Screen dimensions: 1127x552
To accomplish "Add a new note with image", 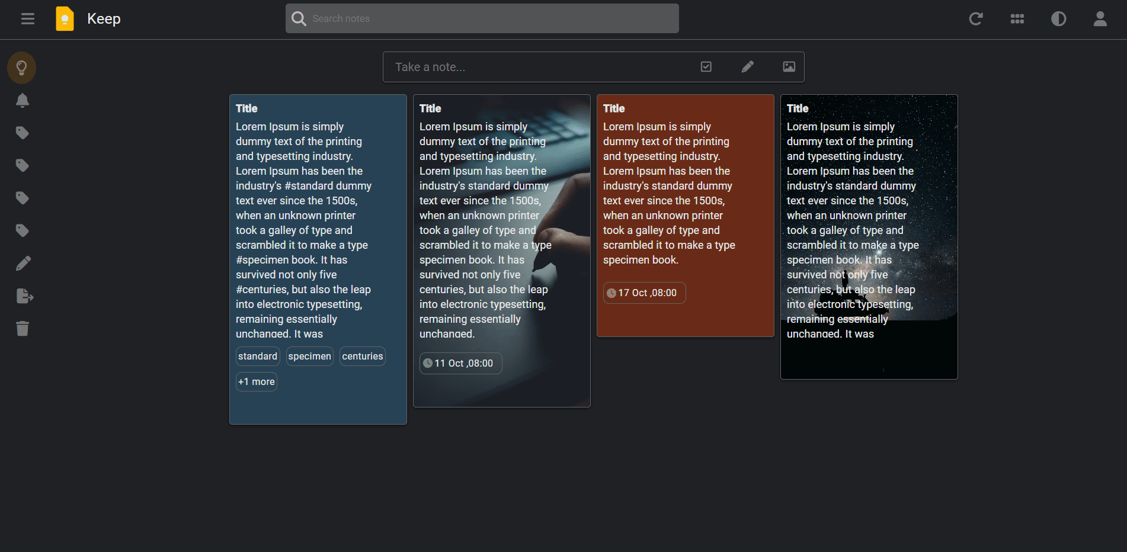I will point(789,67).
